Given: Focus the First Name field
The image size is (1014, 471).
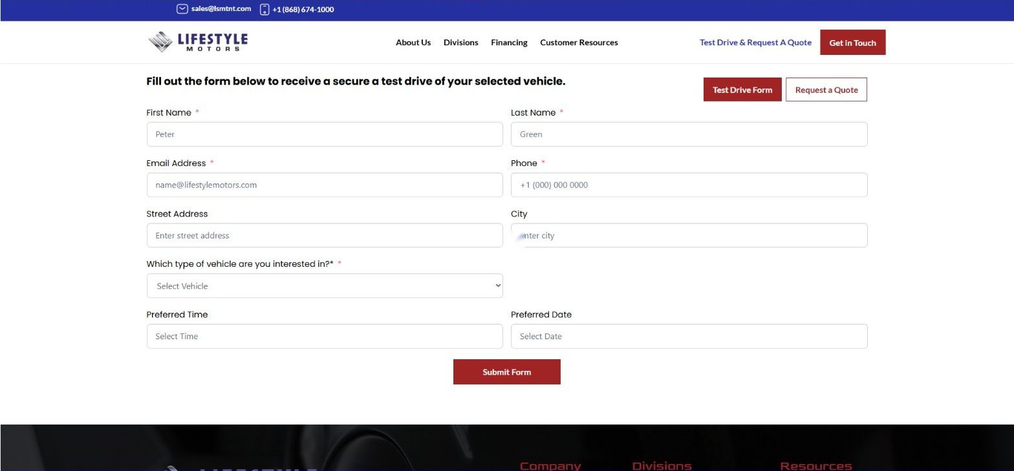Looking at the screenshot, I should pos(325,134).
